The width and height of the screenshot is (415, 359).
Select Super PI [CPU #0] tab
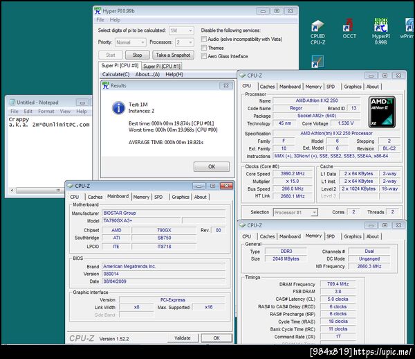click(120, 65)
